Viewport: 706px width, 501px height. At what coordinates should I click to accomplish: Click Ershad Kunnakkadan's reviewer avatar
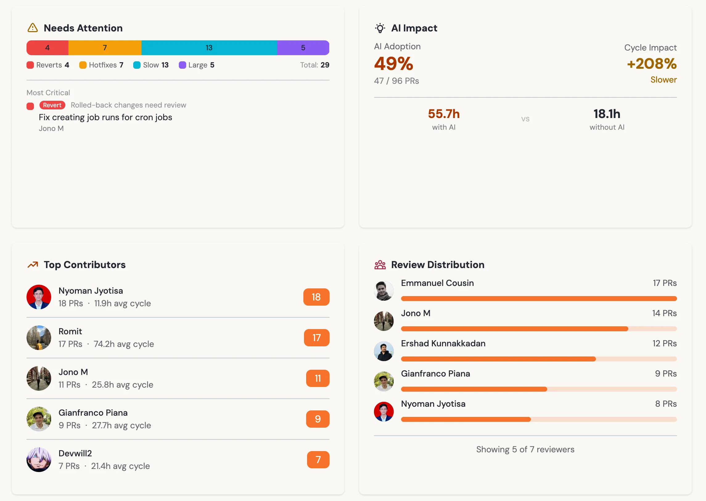[x=384, y=351]
